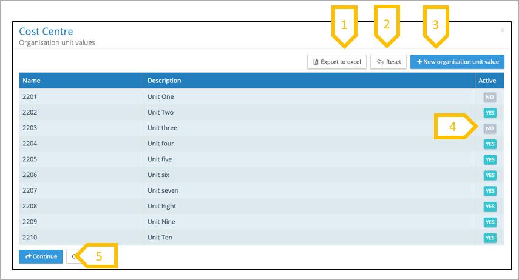
Task: Enable the Active toggle for Unit three
Action: click(x=490, y=128)
